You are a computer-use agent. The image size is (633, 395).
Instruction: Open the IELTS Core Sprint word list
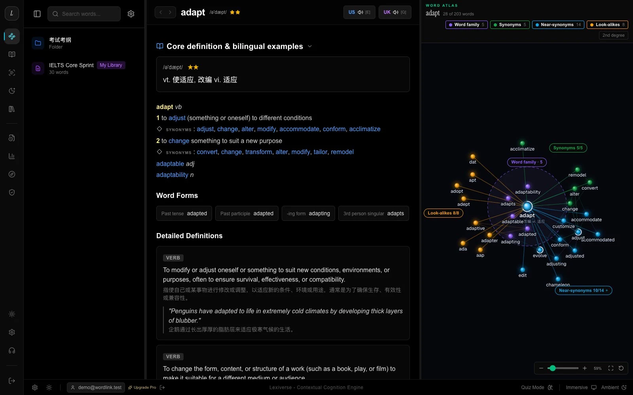pyautogui.click(x=84, y=68)
